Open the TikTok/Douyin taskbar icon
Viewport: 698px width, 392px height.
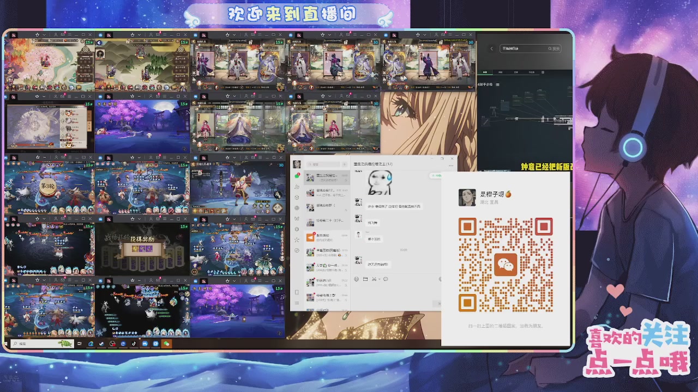point(134,344)
